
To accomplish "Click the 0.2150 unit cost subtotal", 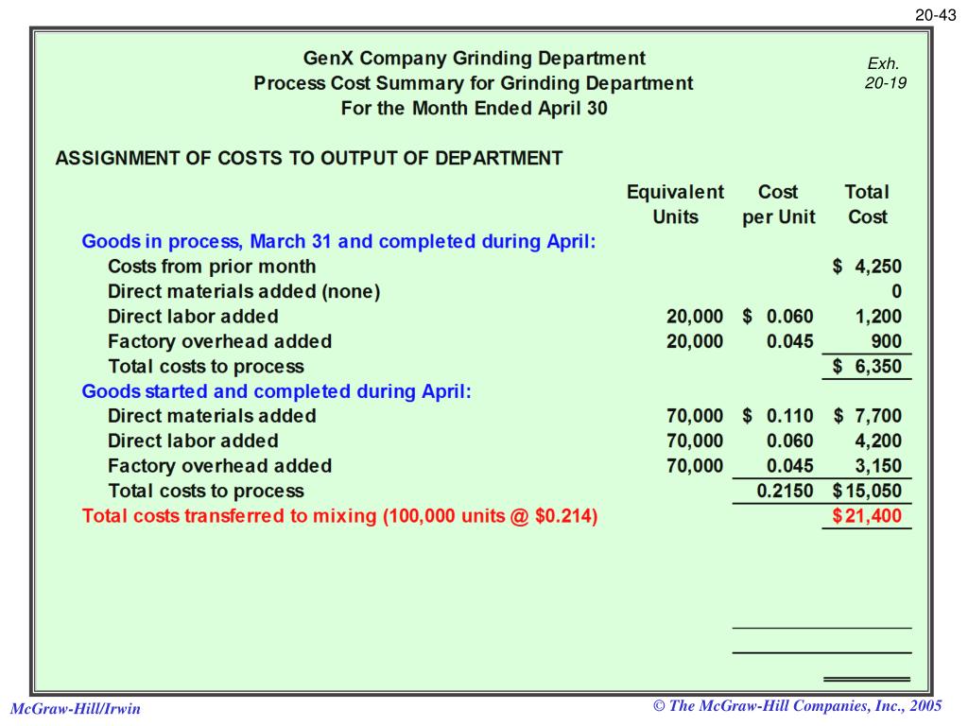I will click(x=785, y=491).
